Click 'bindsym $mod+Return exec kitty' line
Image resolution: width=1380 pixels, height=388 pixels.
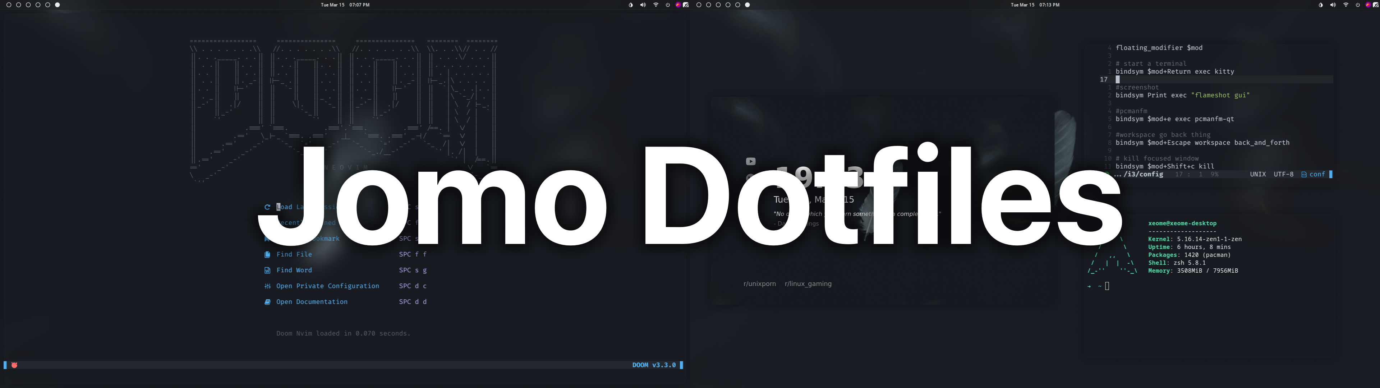click(x=1175, y=71)
